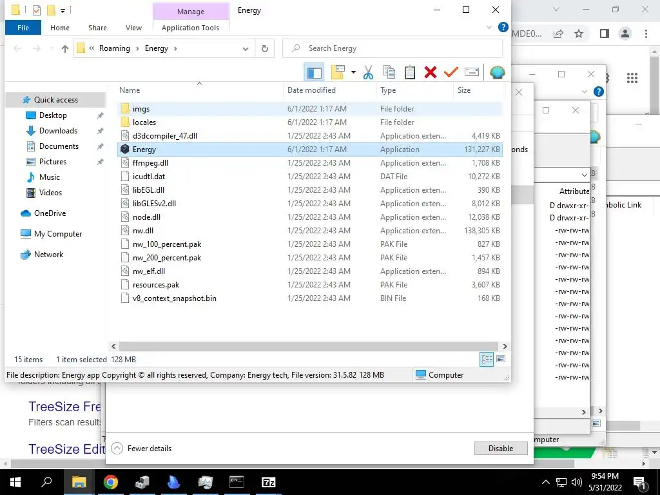Image resolution: width=660 pixels, height=495 pixels.
Task: Toggle the preview pane toolbar icon
Action: (314, 72)
